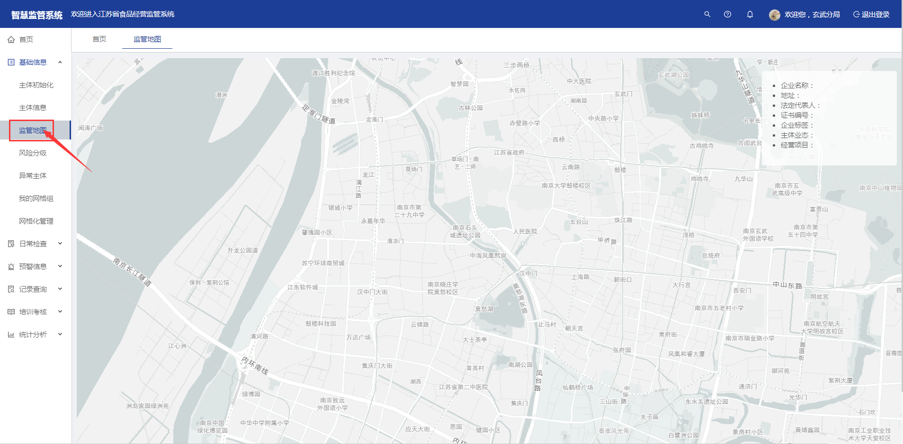Collapse the 基础信息 menu arrow
903x444 pixels.
click(x=60, y=62)
